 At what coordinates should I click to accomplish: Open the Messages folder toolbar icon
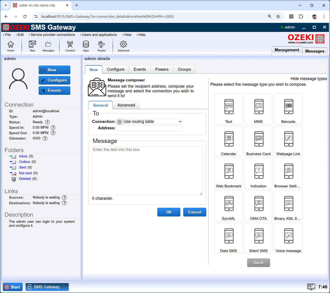(48, 46)
